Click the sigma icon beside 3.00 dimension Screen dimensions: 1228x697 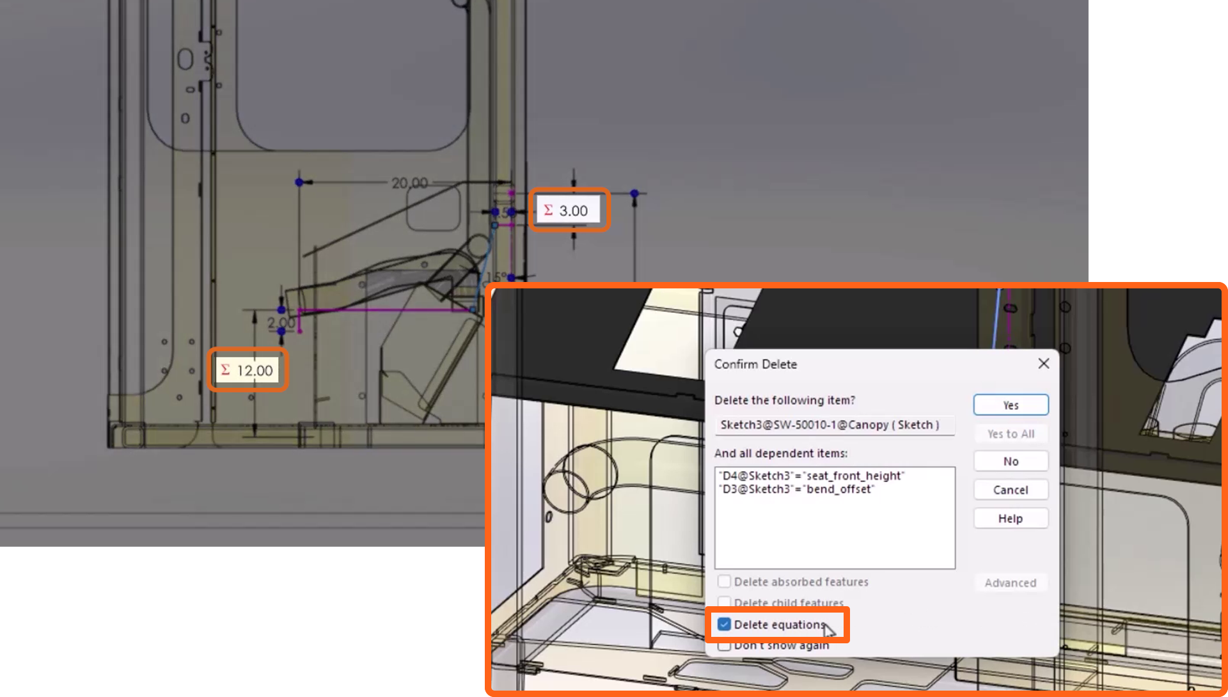click(x=548, y=210)
